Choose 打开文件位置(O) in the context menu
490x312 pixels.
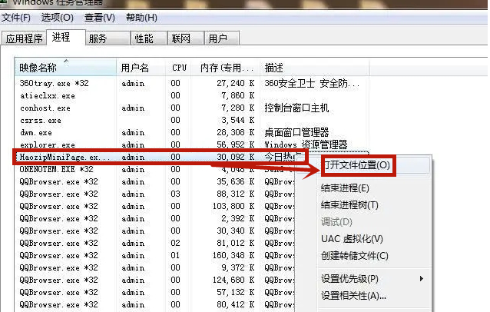pyautogui.click(x=357, y=165)
